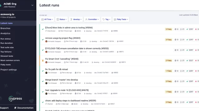Expand the ACME Org organization switcher chevron
The height and width of the screenshot is (111, 199).
pyautogui.click(x=32, y=5)
